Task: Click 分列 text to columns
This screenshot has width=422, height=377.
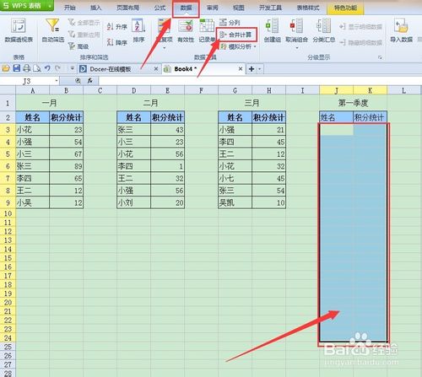Action: point(230,22)
